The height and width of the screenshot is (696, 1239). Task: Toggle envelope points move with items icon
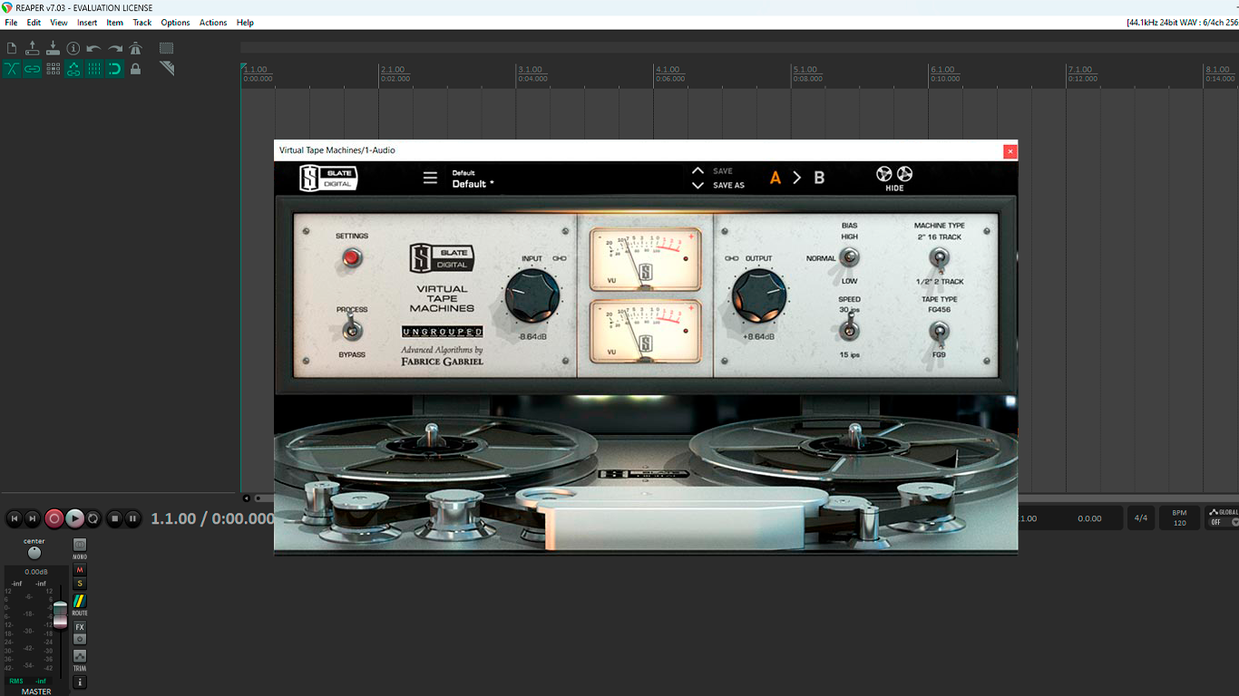pyautogui.click(x=73, y=69)
